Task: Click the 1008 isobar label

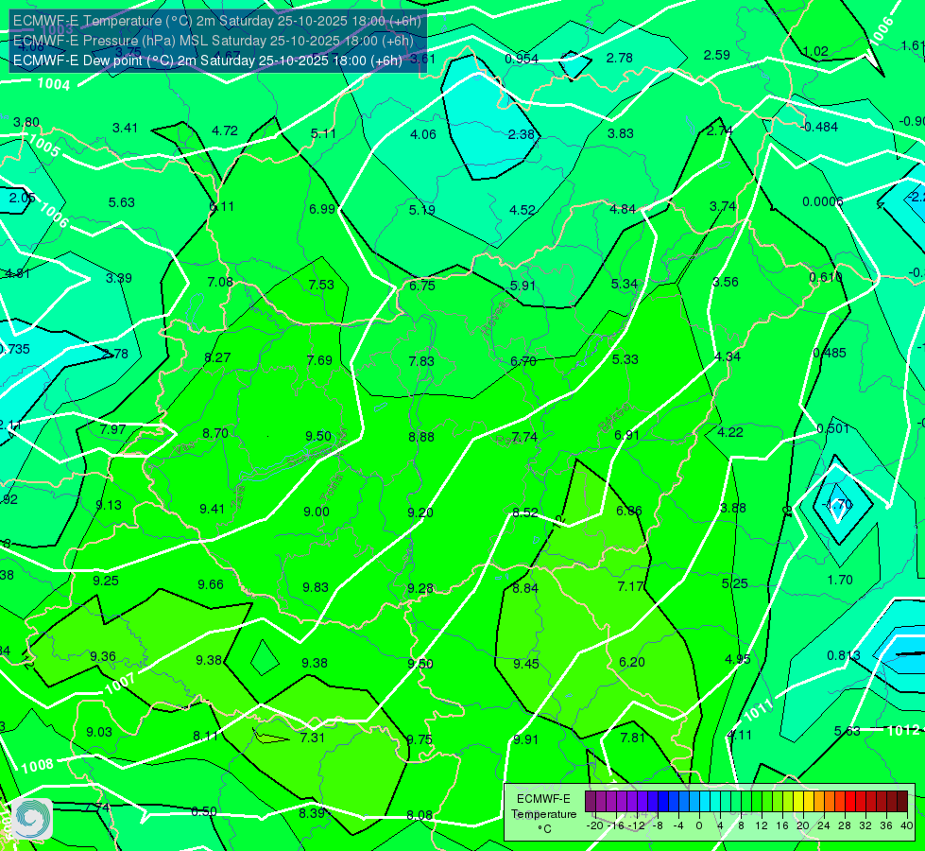Action: click(x=38, y=766)
